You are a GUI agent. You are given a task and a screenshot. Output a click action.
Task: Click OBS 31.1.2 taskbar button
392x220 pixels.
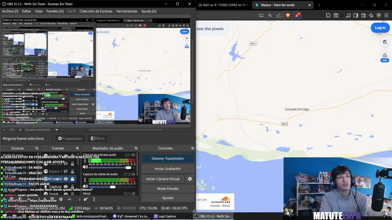[x=213, y=216]
